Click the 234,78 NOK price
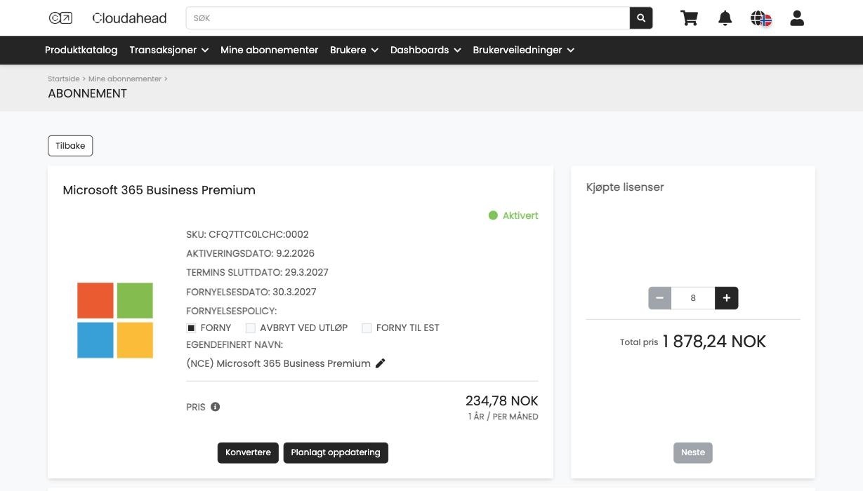 pos(501,401)
